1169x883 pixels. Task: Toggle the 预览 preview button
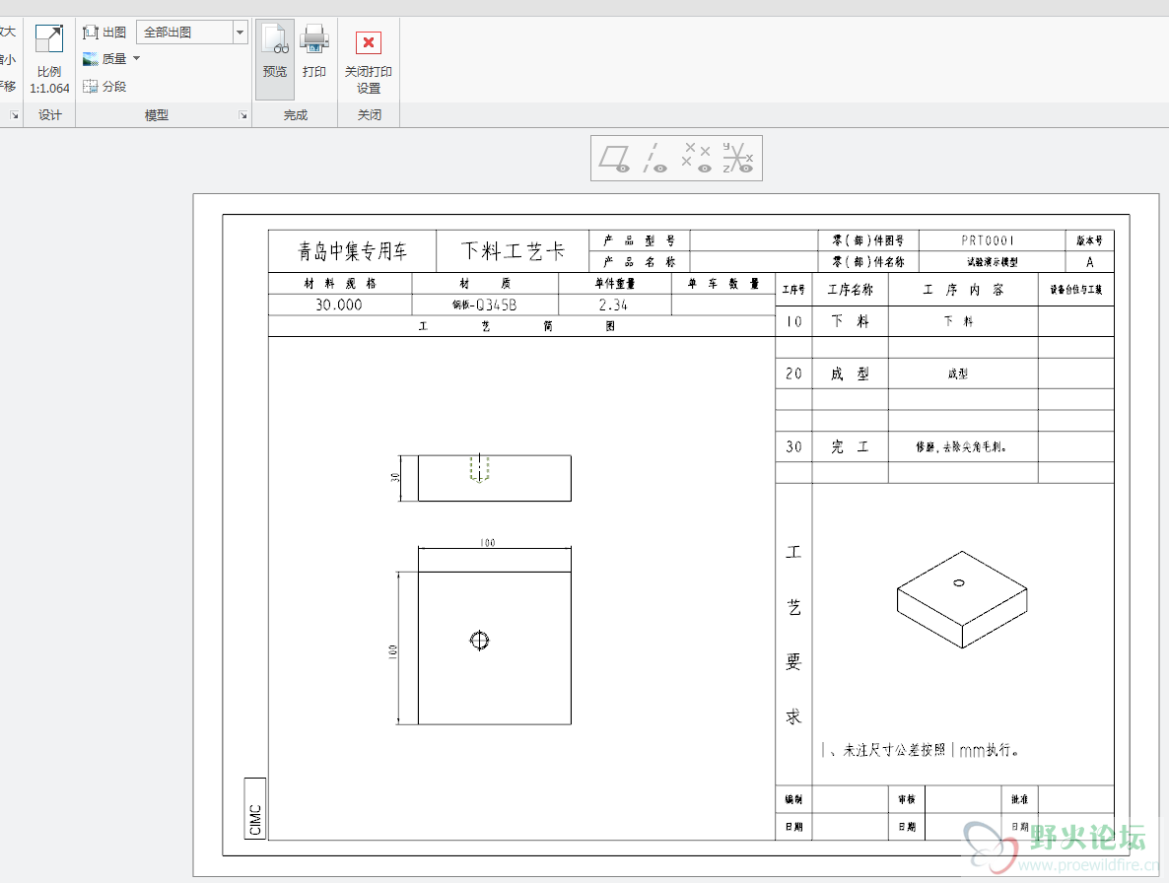(275, 59)
